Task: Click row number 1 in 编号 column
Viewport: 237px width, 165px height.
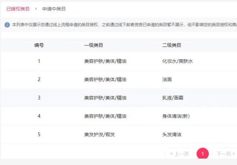Action: click(39, 61)
